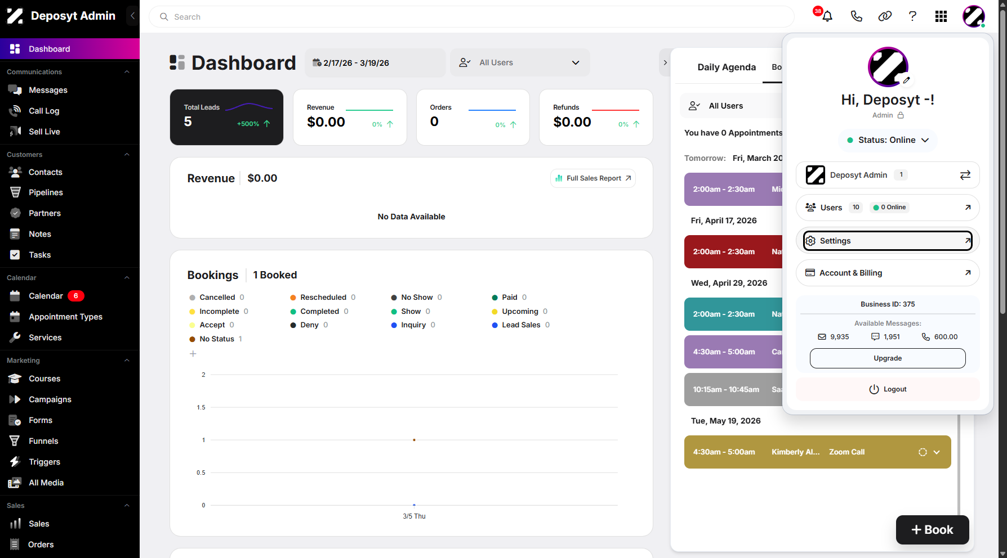Image resolution: width=1007 pixels, height=558 pixels.
Task: Collapse the Sales sidebar section
Action: tap(127, 506)
